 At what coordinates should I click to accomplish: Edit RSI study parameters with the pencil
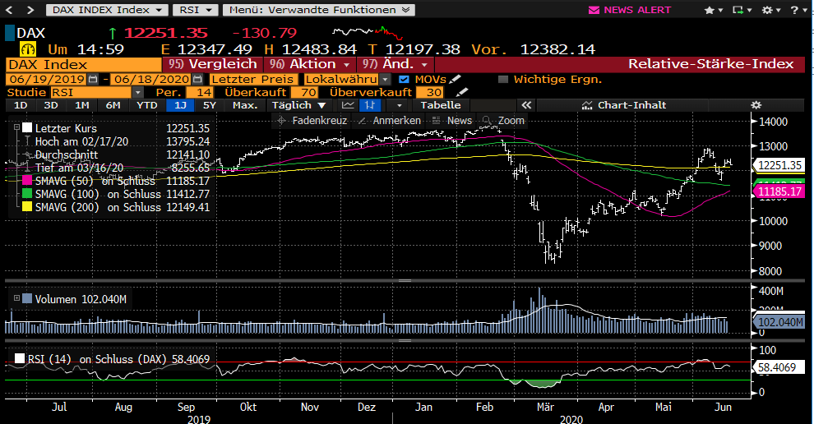461,92
